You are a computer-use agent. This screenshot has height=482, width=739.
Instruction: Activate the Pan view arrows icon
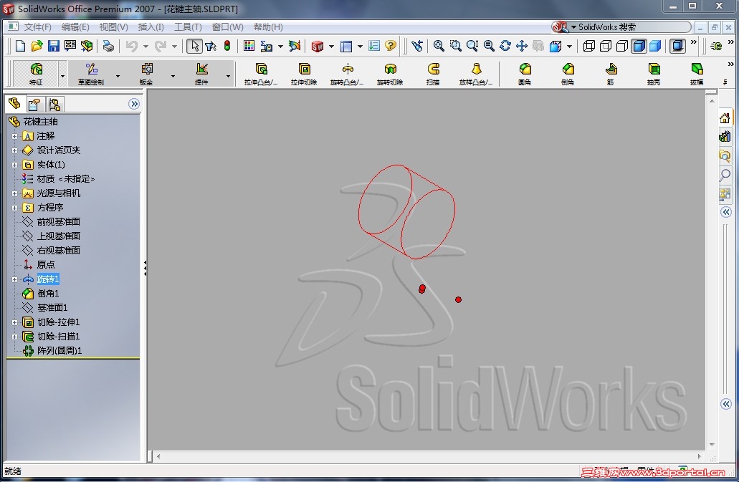522,46
